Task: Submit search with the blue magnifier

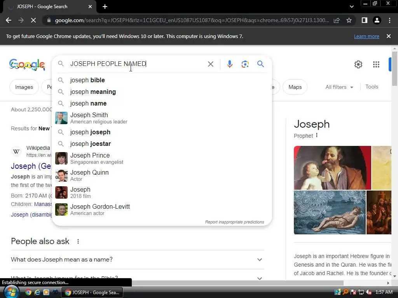Action: [x=260, y=64]
